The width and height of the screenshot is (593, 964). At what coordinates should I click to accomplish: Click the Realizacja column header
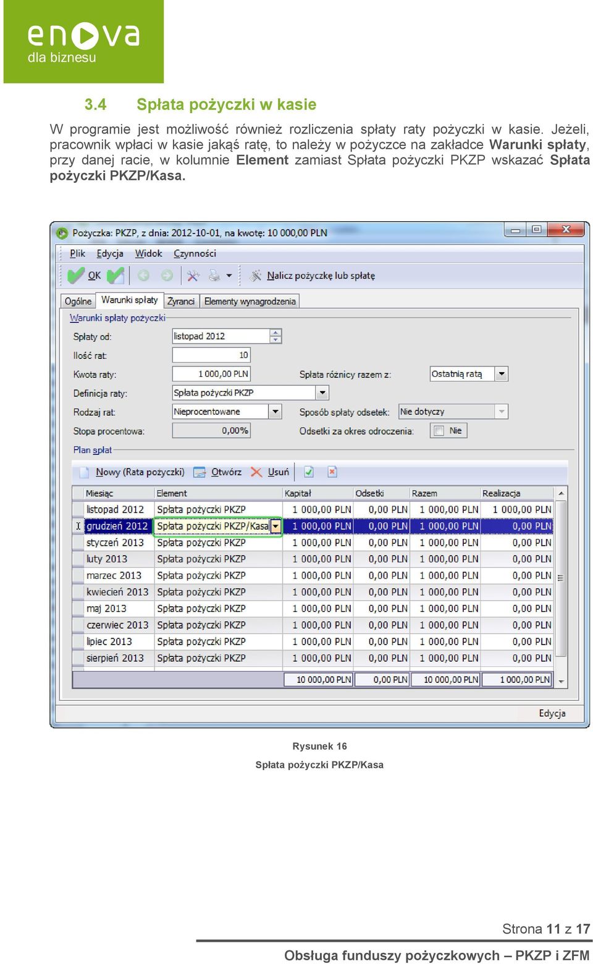(x=516, y=493)
